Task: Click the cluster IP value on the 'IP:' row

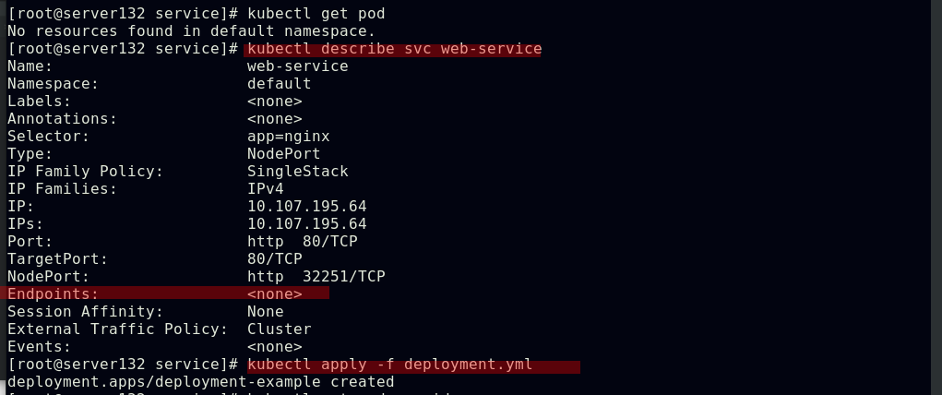Action: click(x=306, y=207)
